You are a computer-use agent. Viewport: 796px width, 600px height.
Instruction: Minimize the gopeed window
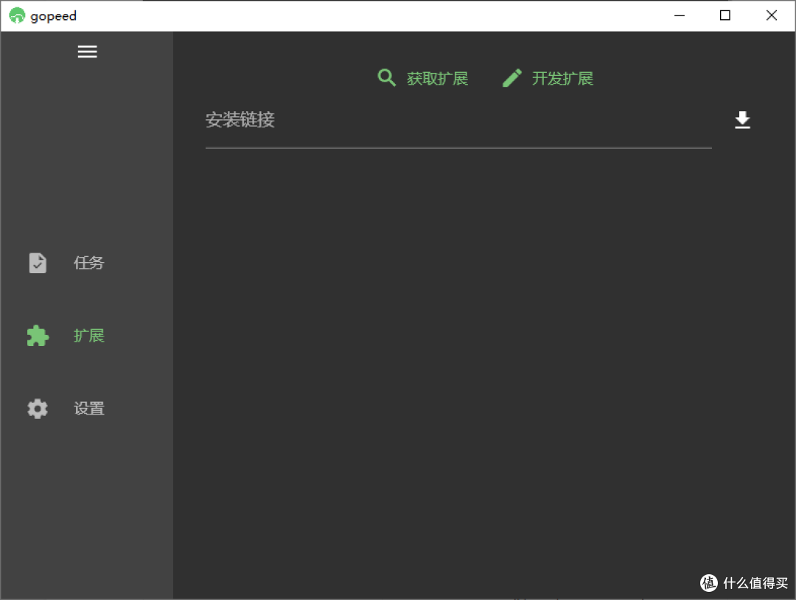click(x=680, y=15)
